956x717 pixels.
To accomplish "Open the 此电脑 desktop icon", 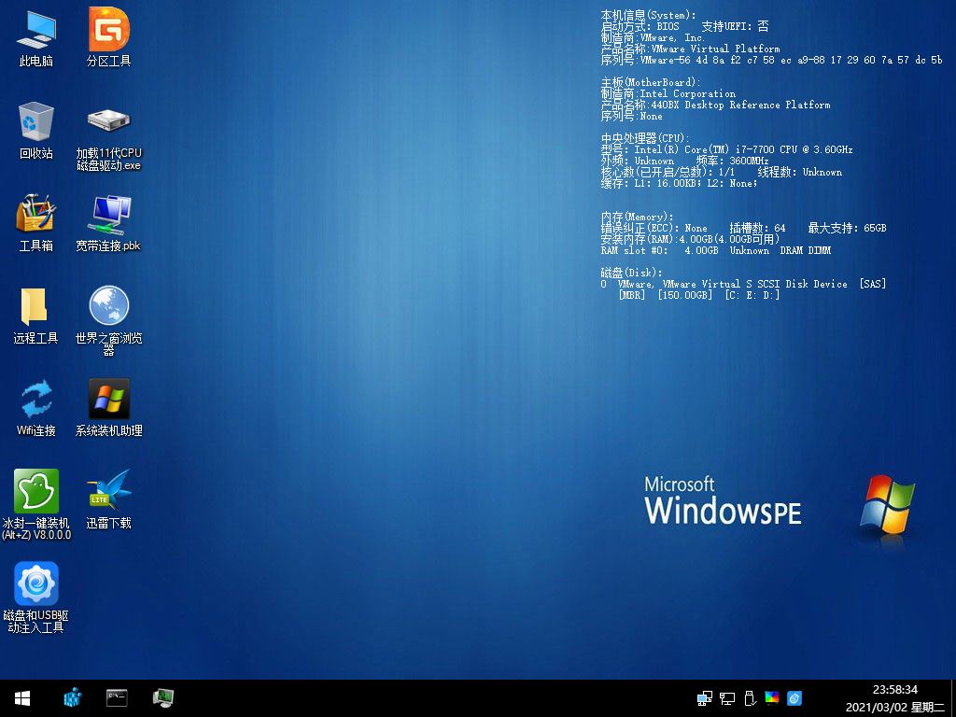I will click(36, 36).
